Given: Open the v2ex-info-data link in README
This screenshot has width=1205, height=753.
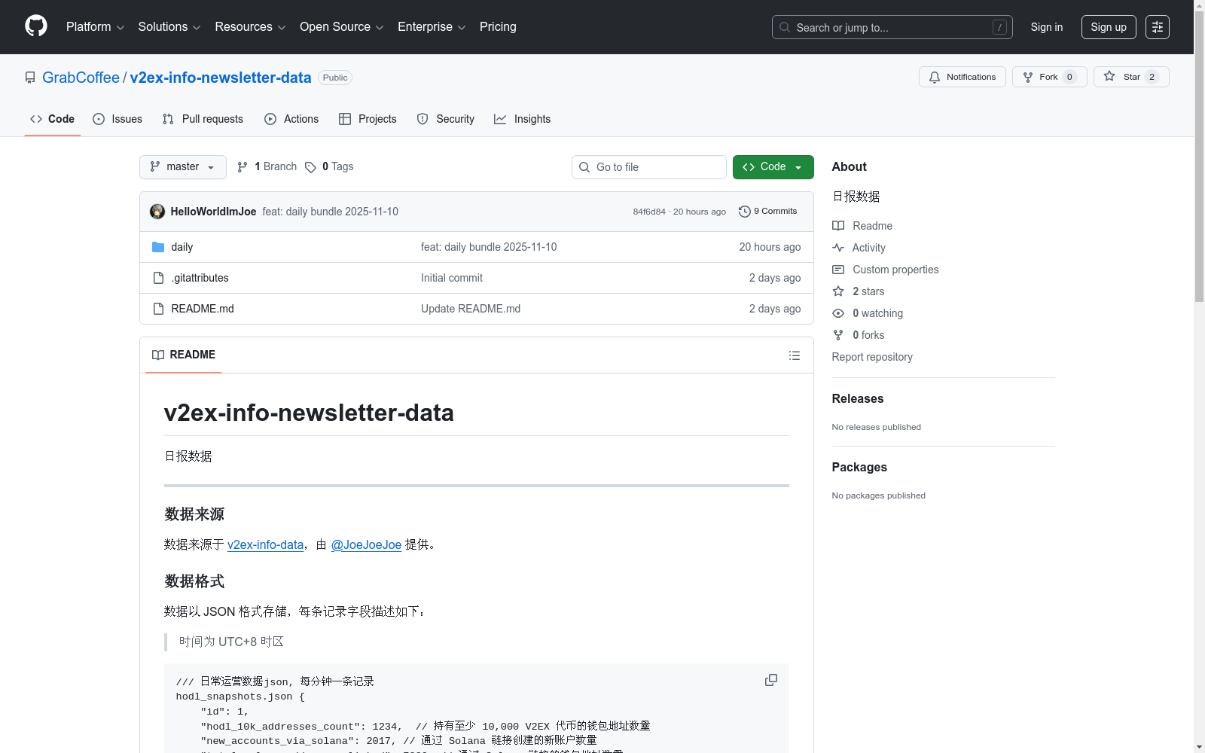Looking at the screenshot, I should click(265, 544).
